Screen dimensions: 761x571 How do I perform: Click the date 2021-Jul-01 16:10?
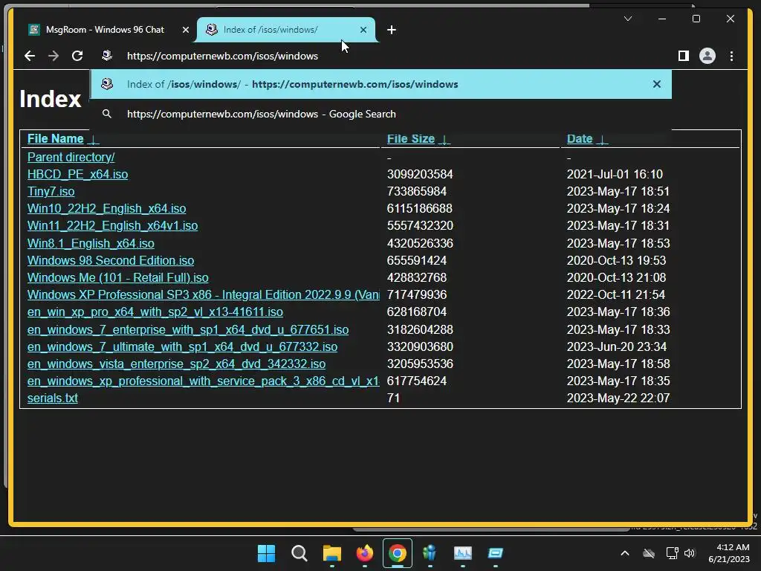coord(615,174)
